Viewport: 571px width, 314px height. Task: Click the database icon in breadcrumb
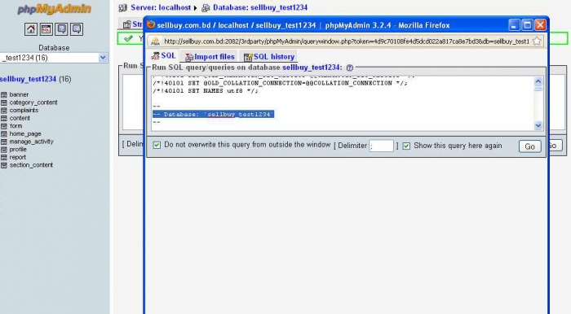206,7
